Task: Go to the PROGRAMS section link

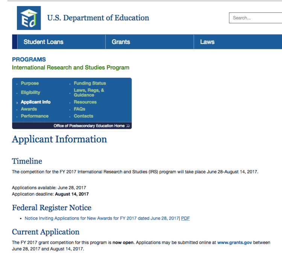Action: click(x=29, y=59)
